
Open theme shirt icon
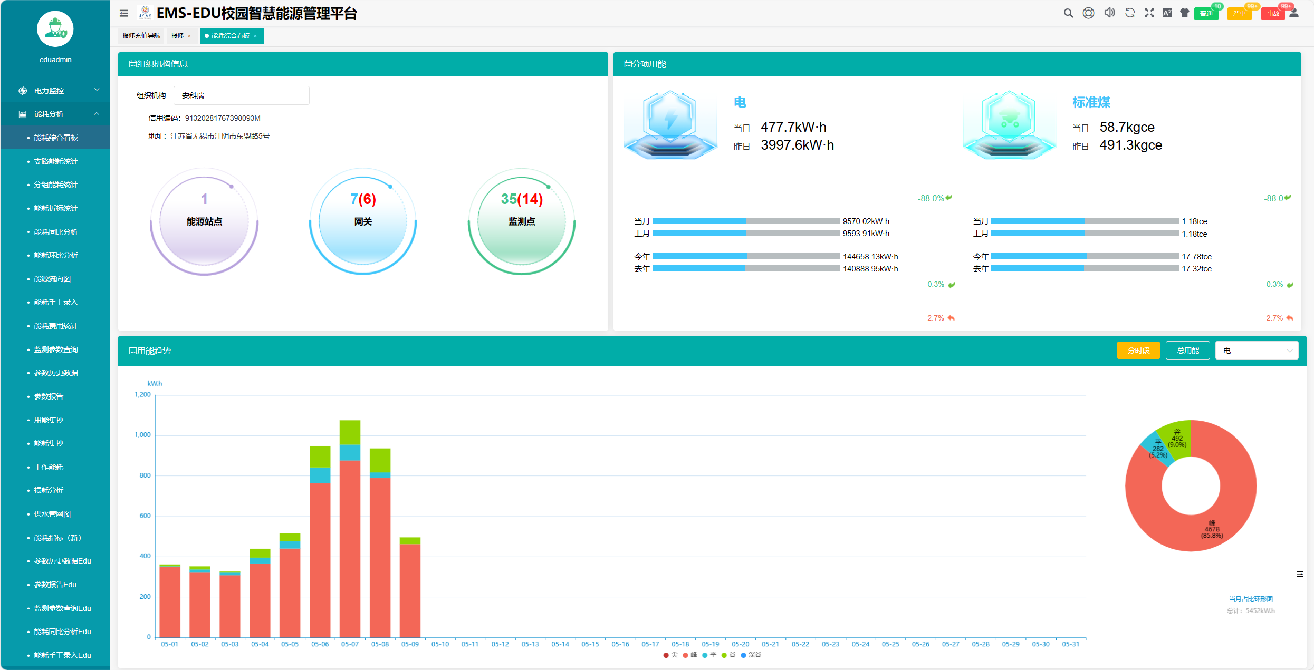[x=1184, y=13]
